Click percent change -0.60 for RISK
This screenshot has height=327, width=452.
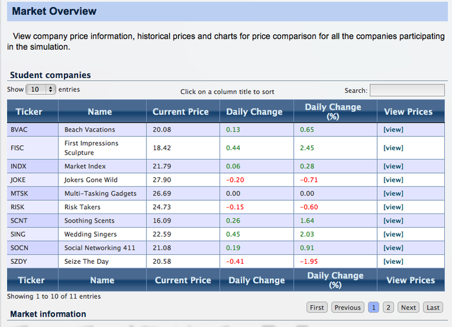(309, 207)
